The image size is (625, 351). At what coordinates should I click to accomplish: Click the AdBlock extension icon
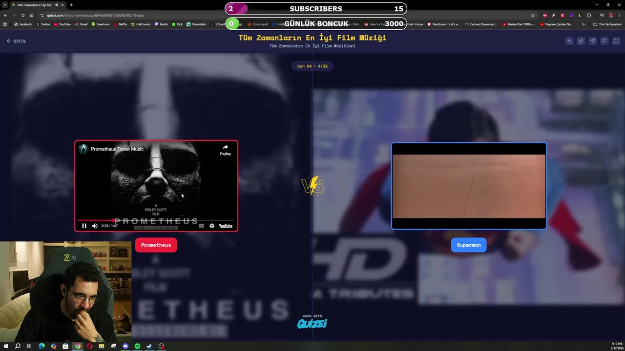click(x=545, y=15)
